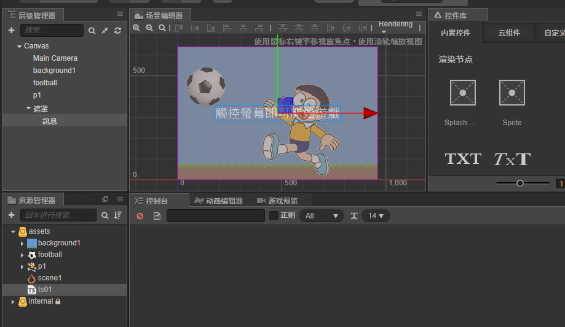
Task: Pick the TXT Label control
Action: point(463,159)
